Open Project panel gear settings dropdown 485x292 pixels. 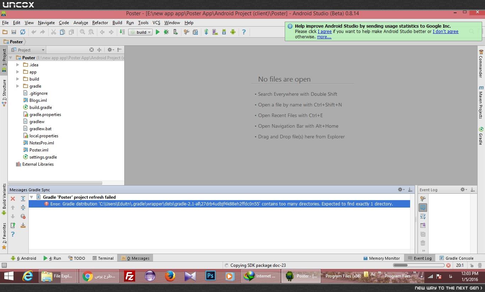[x=111, y=50]
